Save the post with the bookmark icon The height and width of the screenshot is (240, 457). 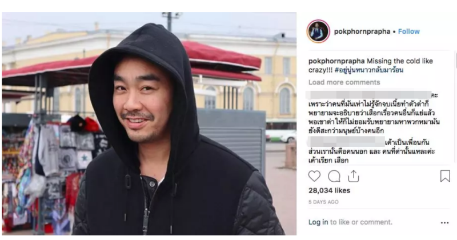point(445,176)
